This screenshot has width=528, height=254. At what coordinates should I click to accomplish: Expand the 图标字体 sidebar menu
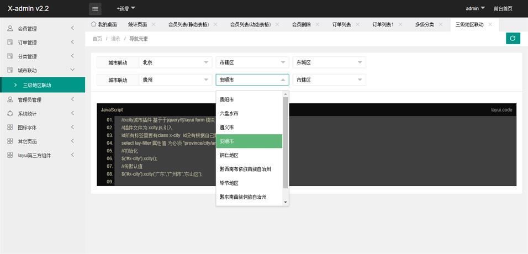72,128
